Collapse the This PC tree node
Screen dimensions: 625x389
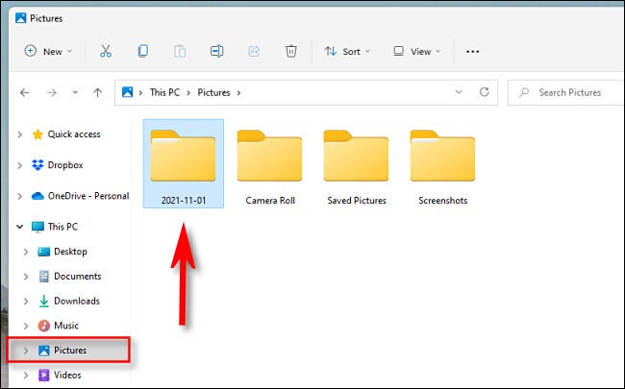21,227
